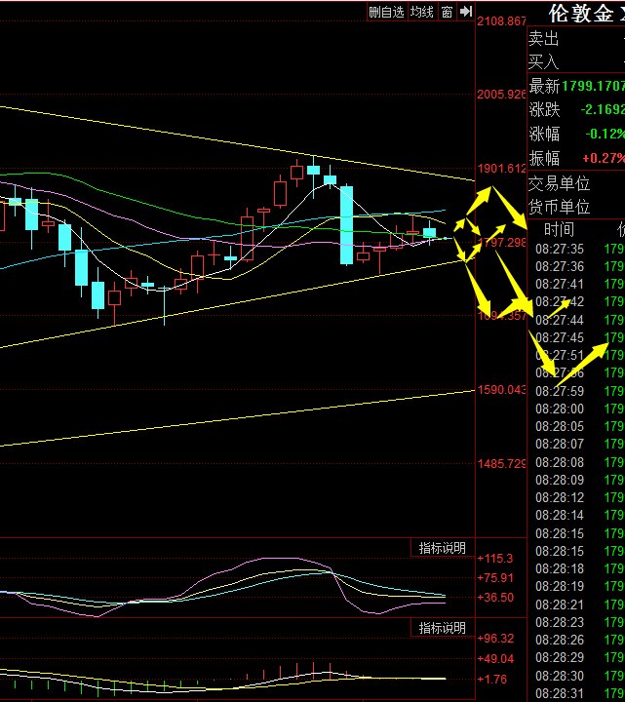Open the 窗 window button
The height and width of the screenshot is (702, 625).
[447, 12]
